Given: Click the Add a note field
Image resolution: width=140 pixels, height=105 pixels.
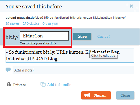Looking at the screenshot, I should pyautogui.click(x=73, y=70).
